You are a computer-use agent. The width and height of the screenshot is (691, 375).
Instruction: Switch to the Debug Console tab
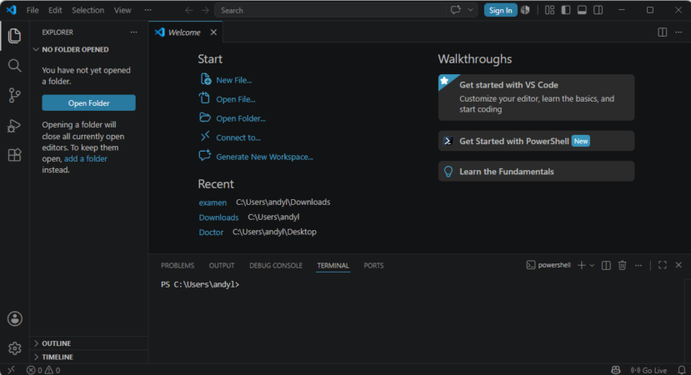pos(276,265)
